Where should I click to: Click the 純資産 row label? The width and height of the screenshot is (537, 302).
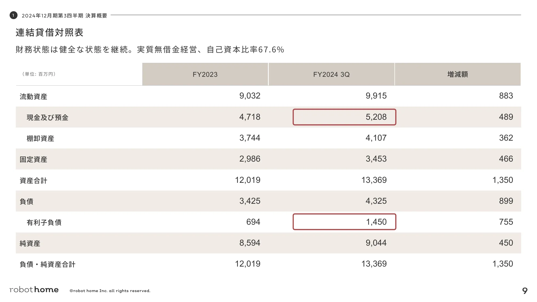(x=30, y=243)
